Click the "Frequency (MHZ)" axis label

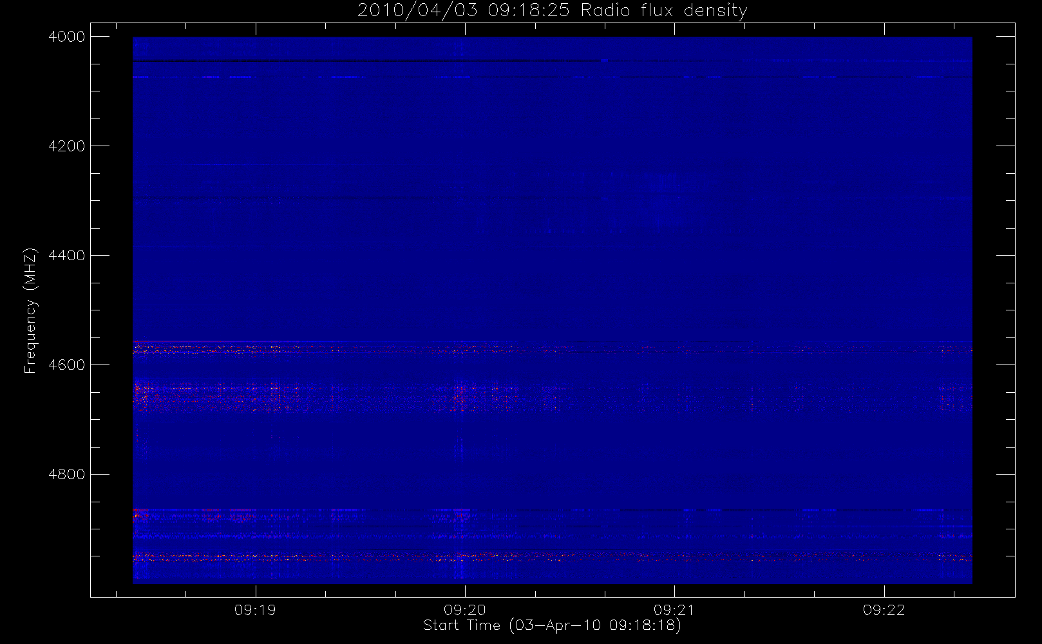click(x=30, y=310)
